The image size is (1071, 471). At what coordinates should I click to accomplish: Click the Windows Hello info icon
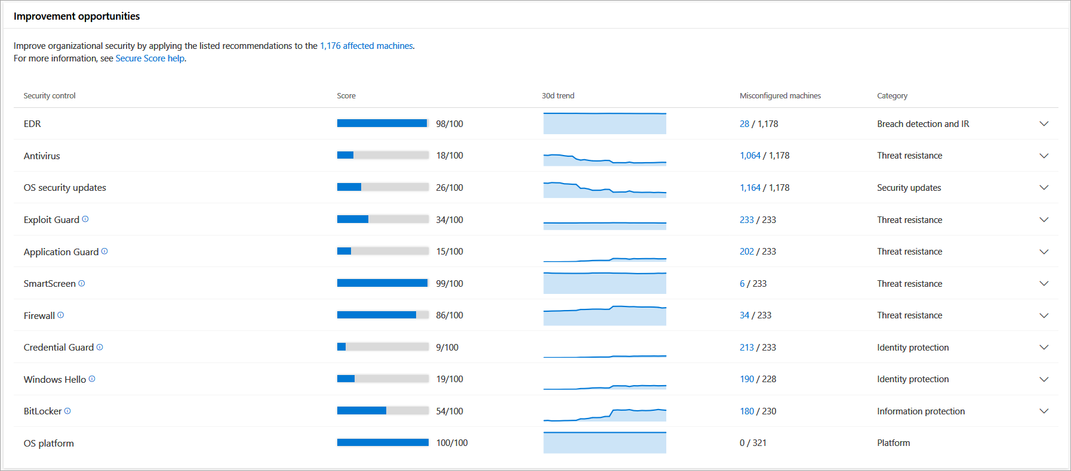pyautogui.click(x=92, y=379)
